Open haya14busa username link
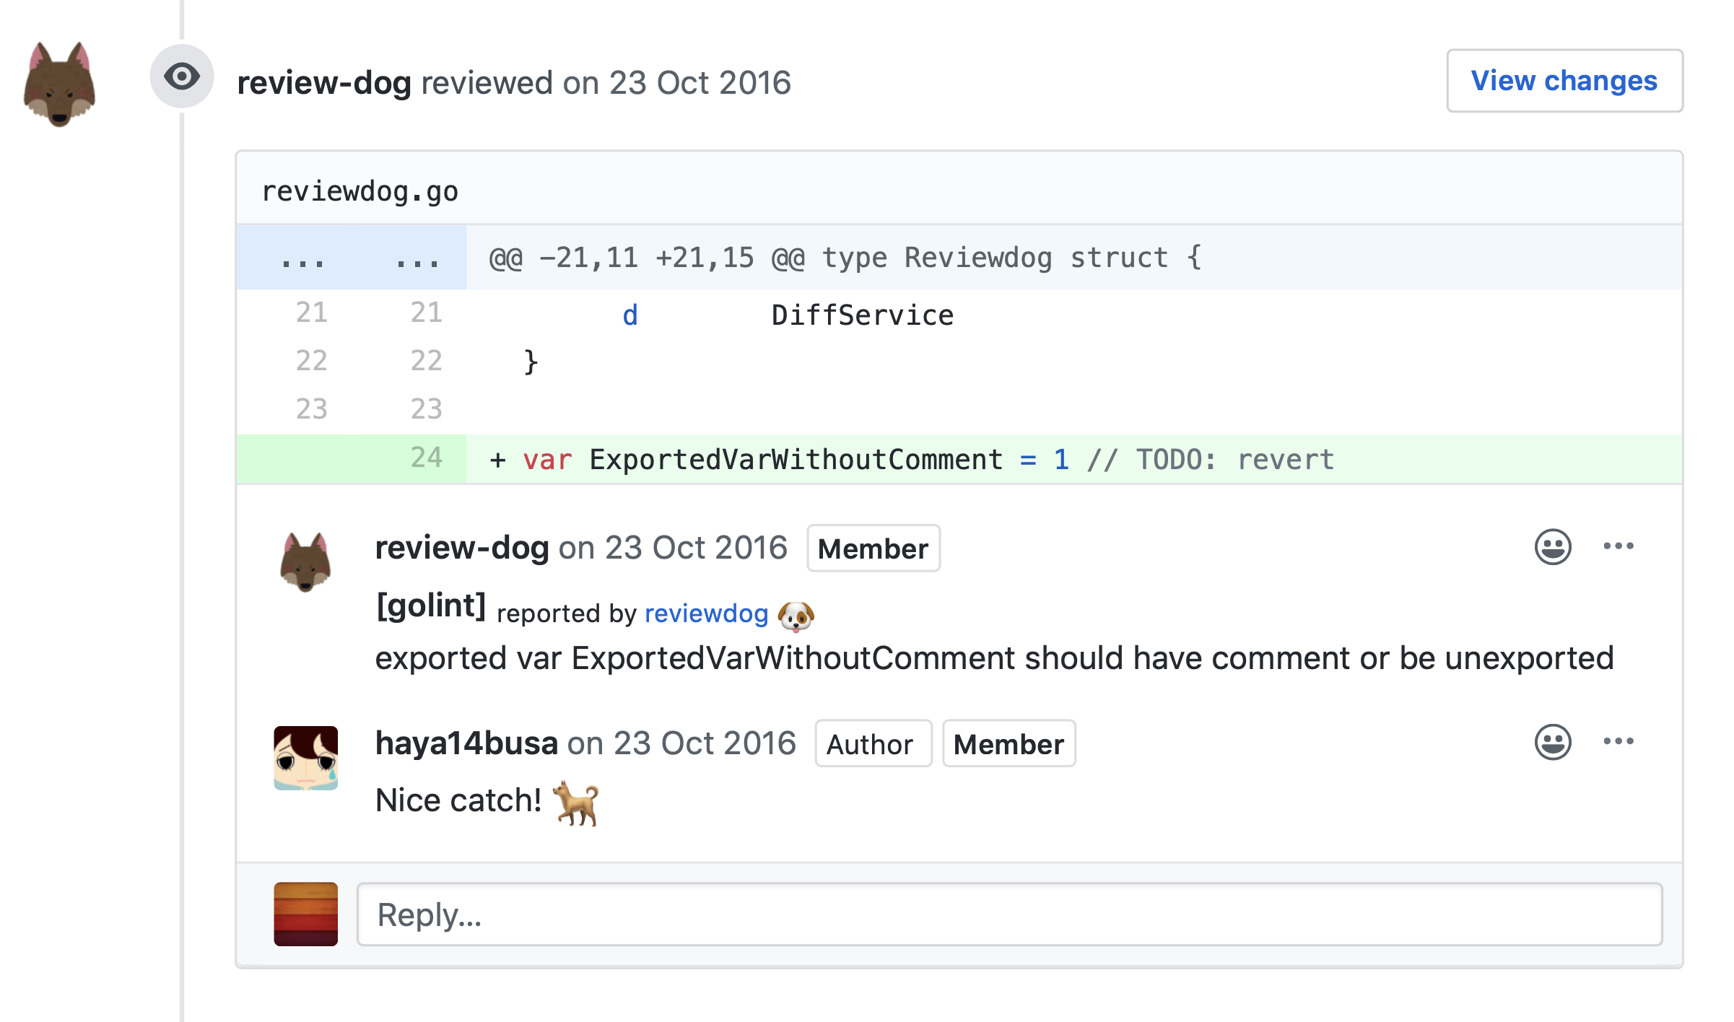1734x1022 pixels. 466,743
